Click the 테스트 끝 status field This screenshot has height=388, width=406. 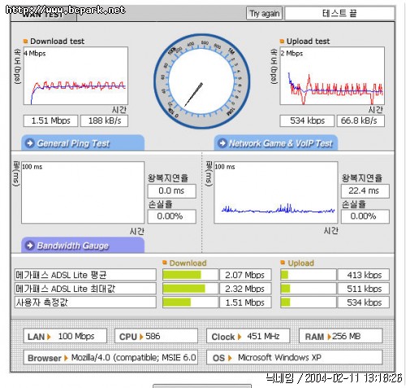[339, 13]
